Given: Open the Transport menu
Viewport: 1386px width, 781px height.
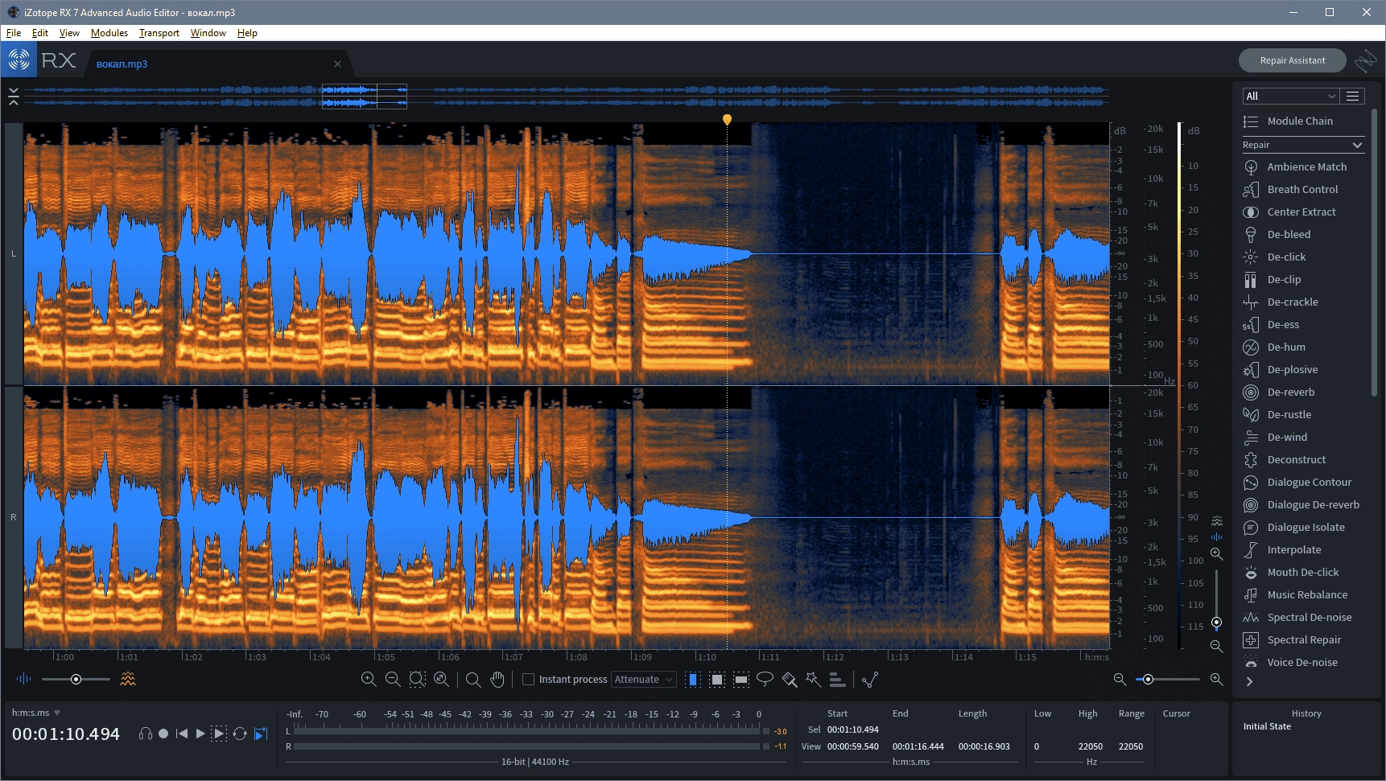Looking at the screenshot, I should 159,33.
